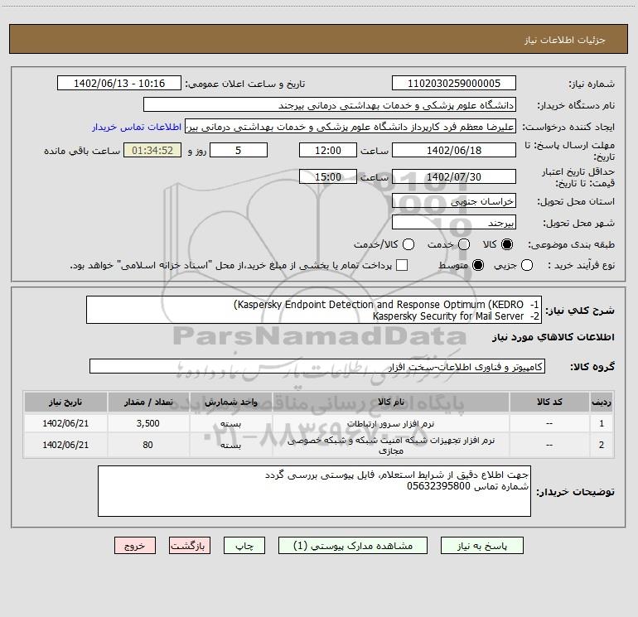Click the خروج exit button
The height and width of the screenshot is (617, 638).
pos(135,546)
